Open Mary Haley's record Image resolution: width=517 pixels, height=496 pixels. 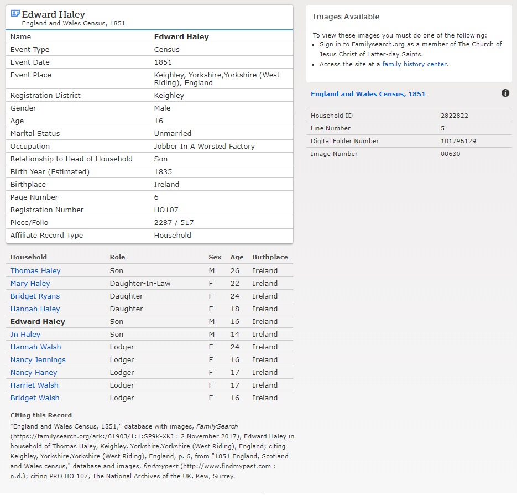click(x=30, y=284)
